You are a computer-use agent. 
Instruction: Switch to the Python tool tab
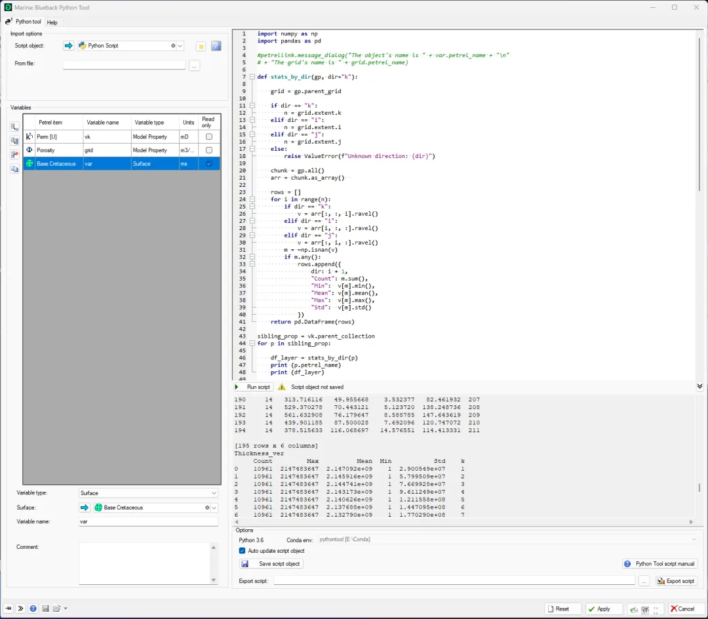pyautogui.click(x=23, y=22)
